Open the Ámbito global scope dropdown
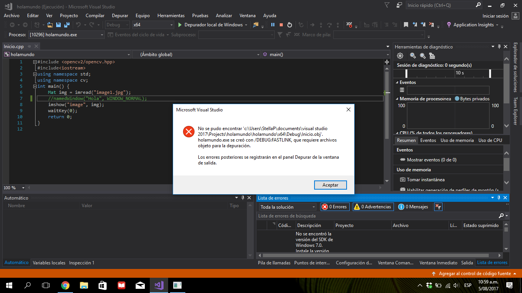522x293 pixels. (196, 55)
